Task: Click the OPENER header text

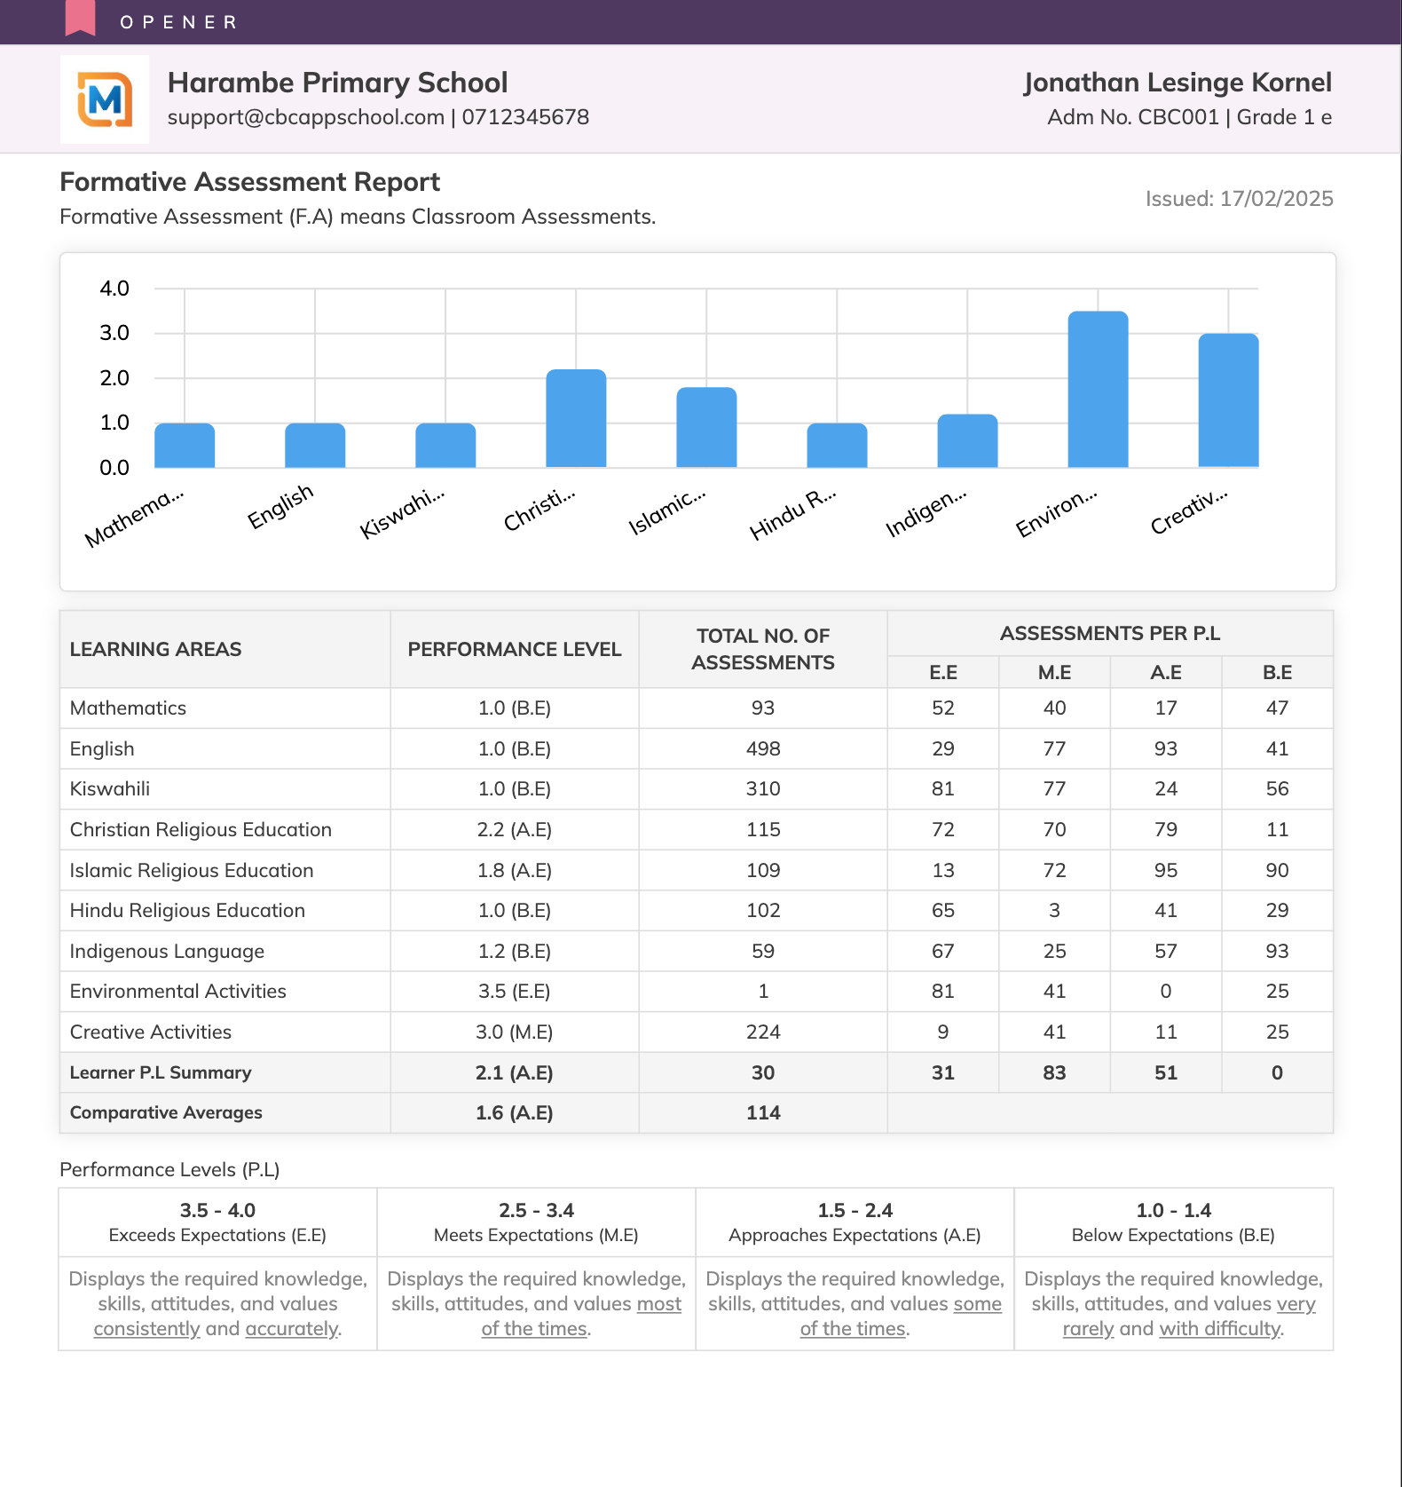Action: click(x=178, y=22)
